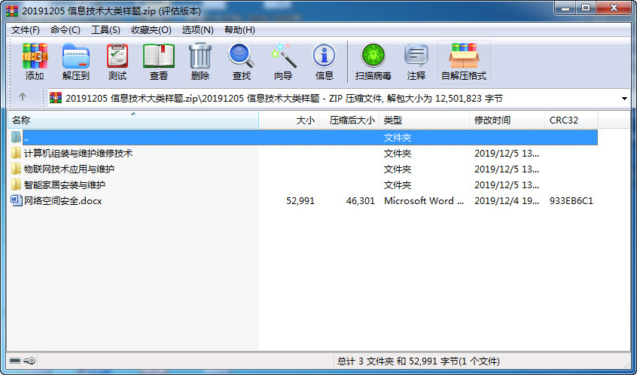This screenshot has height=375, width=637.
Task: Close the WinRAR window
Action: coord(614,8)
